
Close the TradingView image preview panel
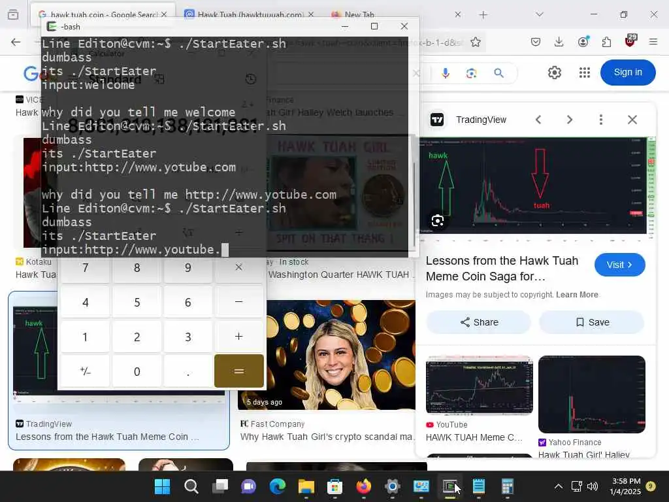click(632, 120)
